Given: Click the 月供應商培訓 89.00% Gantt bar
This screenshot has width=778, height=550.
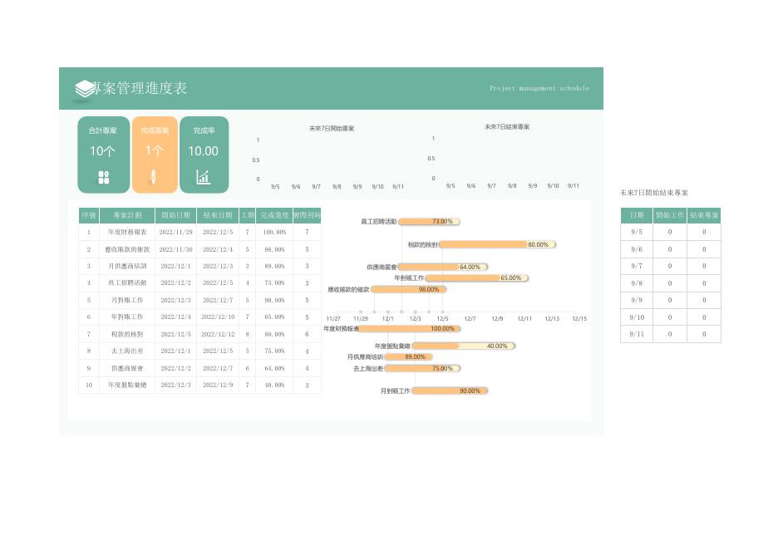Looking at the screenshot, I should 409,357.
